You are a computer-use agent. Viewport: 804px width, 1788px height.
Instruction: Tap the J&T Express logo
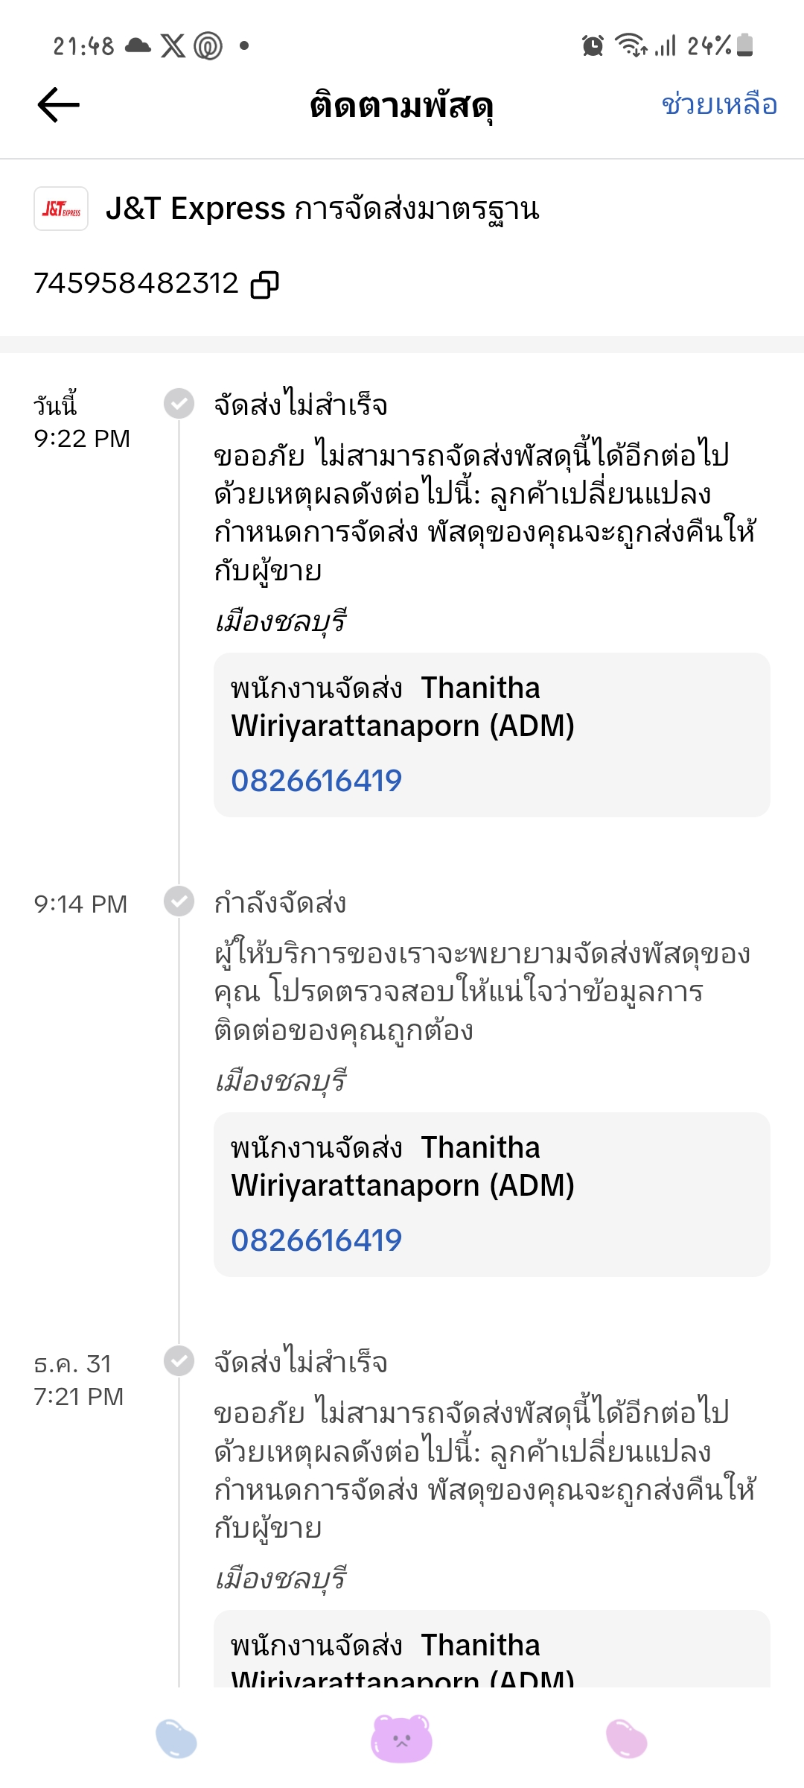(61, 209)
